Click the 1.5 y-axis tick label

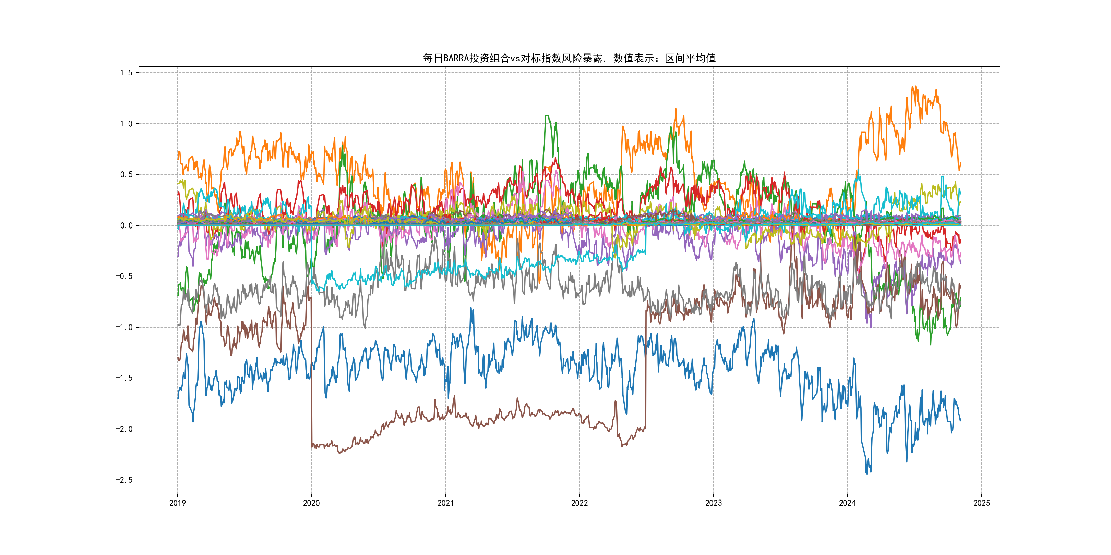[x=126, y=73]
